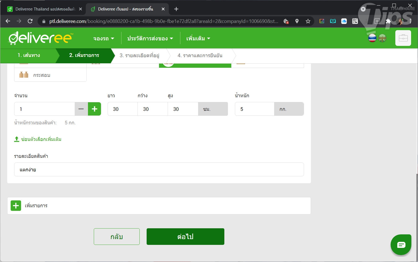
Task: Open the Chrome three-dot menu
Action: (410, 21)
